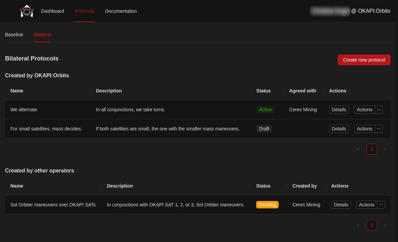The width and height of the screenshot is (398, 242).
Task: Click Status header in OKAPI:Orbits table
Action: (264, 91)
